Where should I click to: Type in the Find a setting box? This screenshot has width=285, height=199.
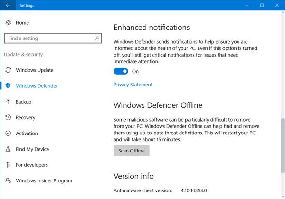coord(47,38)
